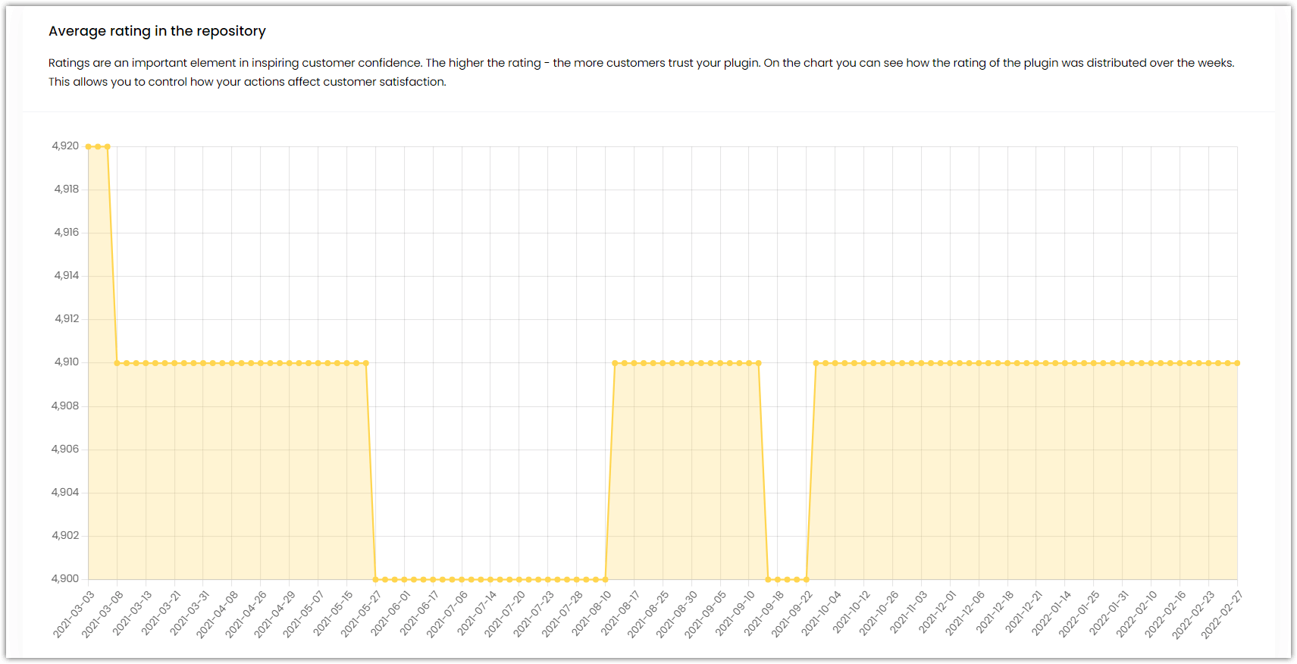
Task: Click the 2021-09-05 date label
Action: pyautogui.click(x=706, y=615)
